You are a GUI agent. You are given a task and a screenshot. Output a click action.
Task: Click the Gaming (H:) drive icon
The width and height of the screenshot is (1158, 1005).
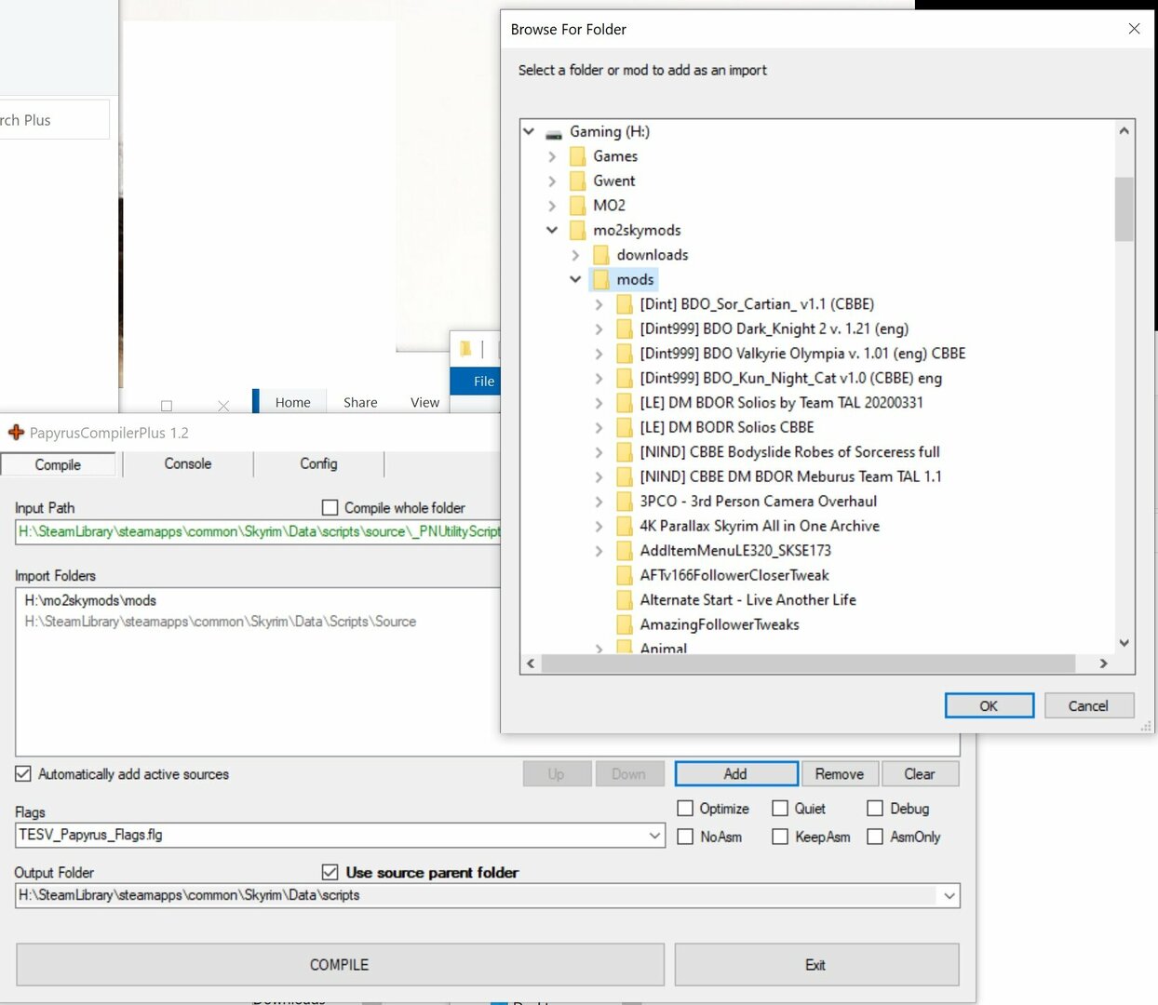point(554,133)
